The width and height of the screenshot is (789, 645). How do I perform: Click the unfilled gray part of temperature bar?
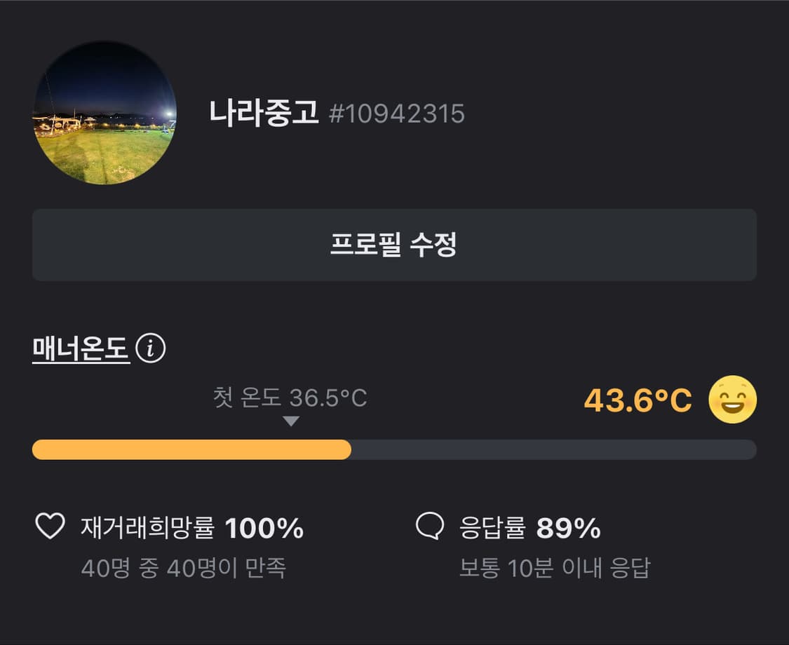(x=553, y=449)
